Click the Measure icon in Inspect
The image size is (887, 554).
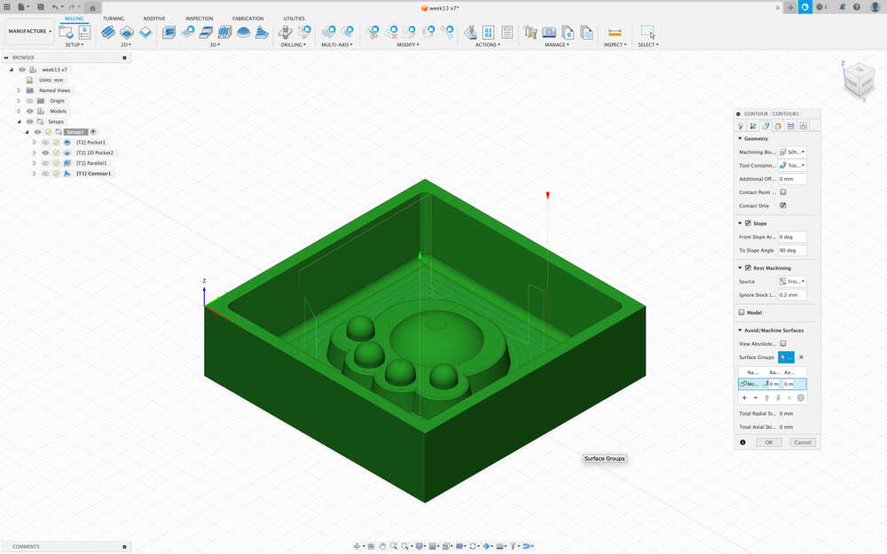(x=615, y=32)
